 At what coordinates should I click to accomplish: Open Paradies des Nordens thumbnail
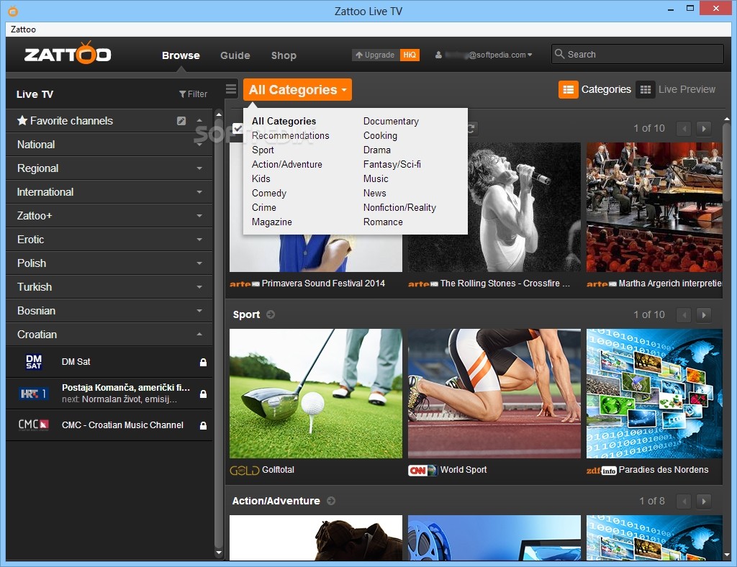[654, 393]
